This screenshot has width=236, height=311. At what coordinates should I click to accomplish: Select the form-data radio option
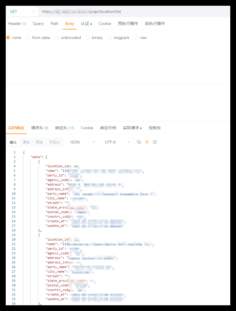point(28,38)
